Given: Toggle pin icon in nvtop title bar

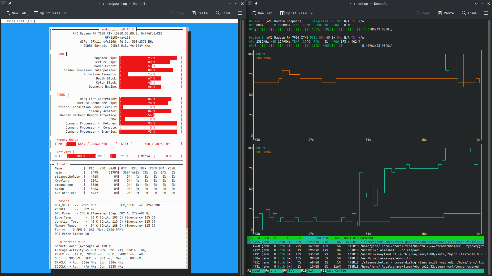Looking at the screenshot, I should [256, 4].
